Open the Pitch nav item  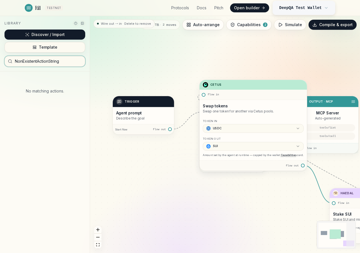(219, 8)
